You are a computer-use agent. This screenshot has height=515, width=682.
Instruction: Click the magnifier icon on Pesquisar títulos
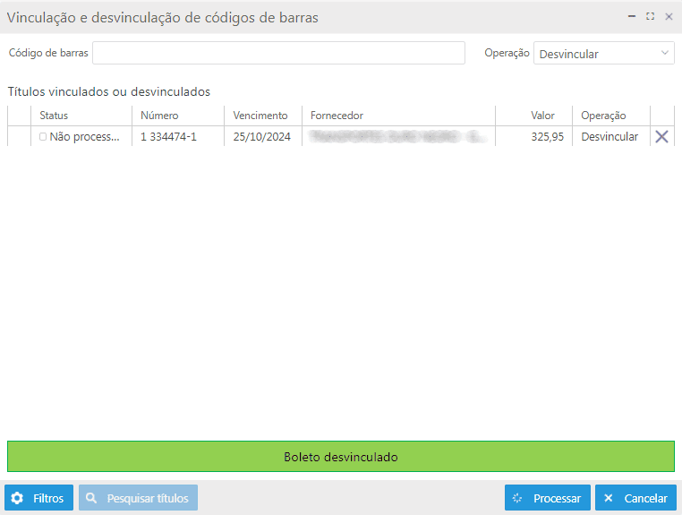pyautogui.click(x=91, y=498)
